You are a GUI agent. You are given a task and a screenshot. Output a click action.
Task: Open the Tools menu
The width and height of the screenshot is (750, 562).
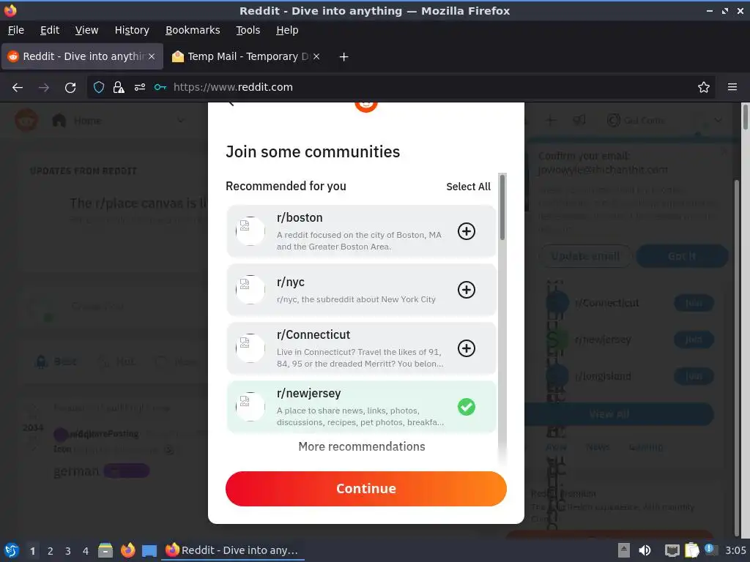tap(248, 30)
